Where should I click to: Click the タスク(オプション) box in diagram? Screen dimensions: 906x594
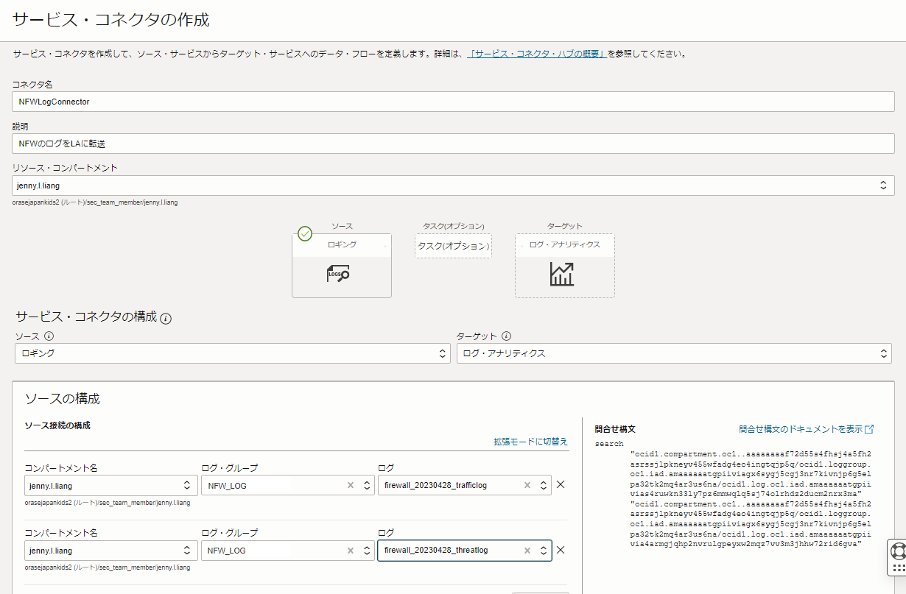tap(453, 246)
